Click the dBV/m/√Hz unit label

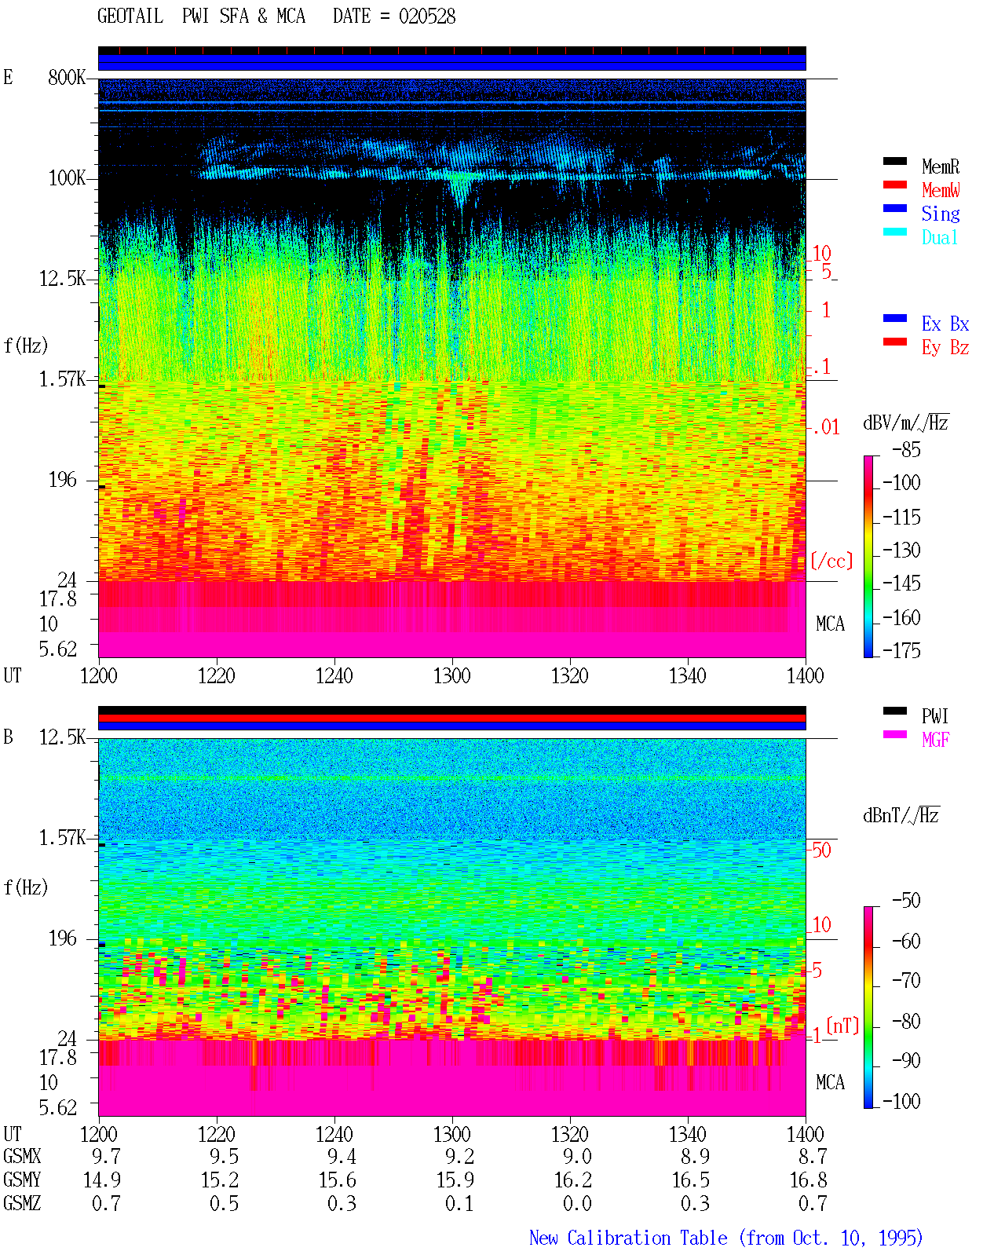[906, 422]
